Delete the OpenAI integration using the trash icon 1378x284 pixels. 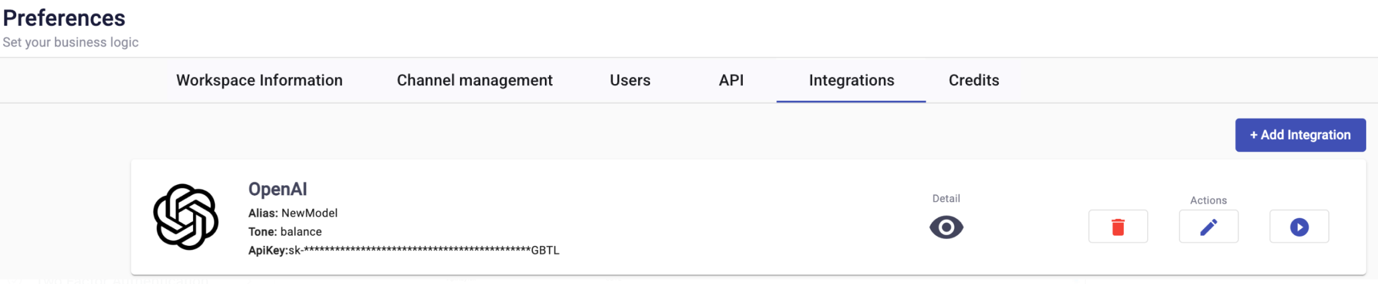click(x=1118, y=227)
